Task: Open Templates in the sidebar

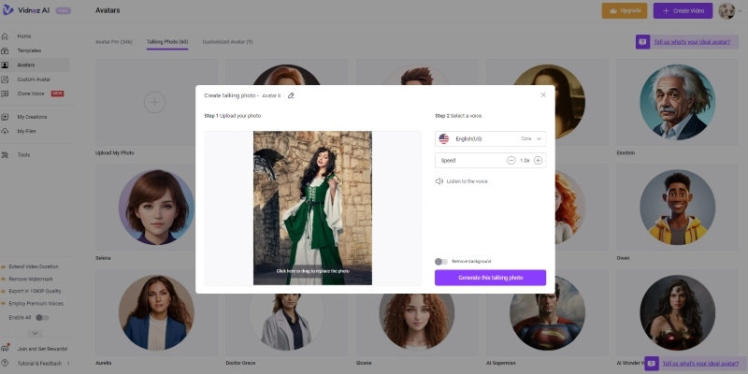Action: (x=29, y=50)
